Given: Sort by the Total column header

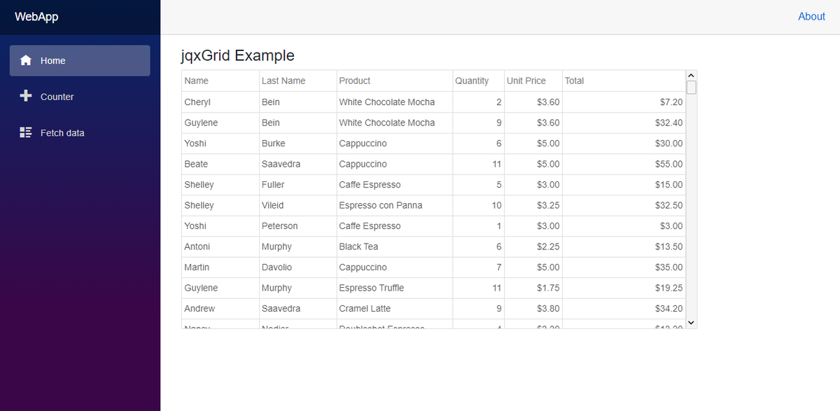Looking at the screenshot, I should pos(624,81).
